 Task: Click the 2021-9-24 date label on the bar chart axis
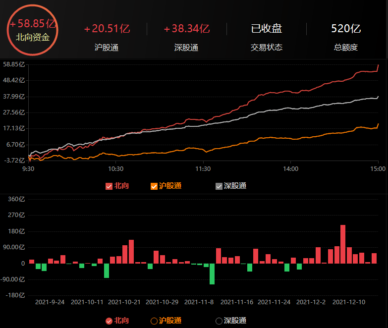tap(50, 302)
